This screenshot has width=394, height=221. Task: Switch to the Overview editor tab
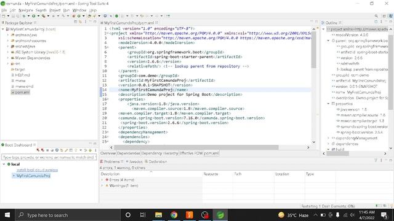[108, 153]
